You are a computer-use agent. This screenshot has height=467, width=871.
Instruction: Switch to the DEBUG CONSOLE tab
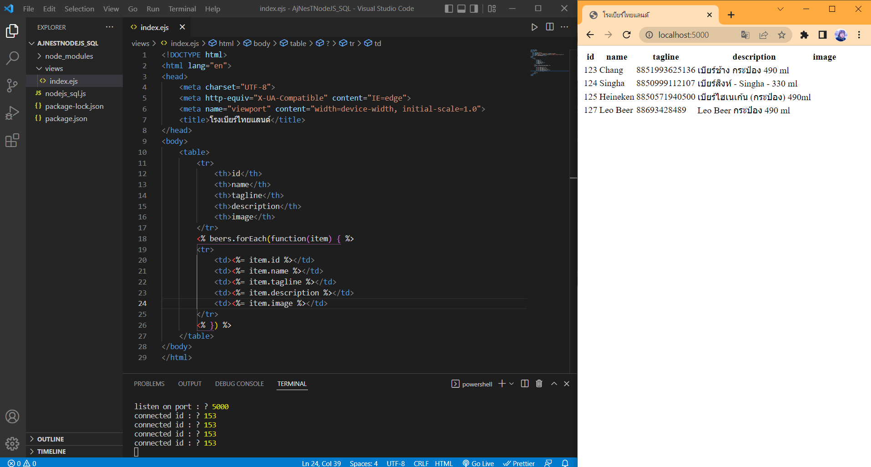click(x=239, y=384)
